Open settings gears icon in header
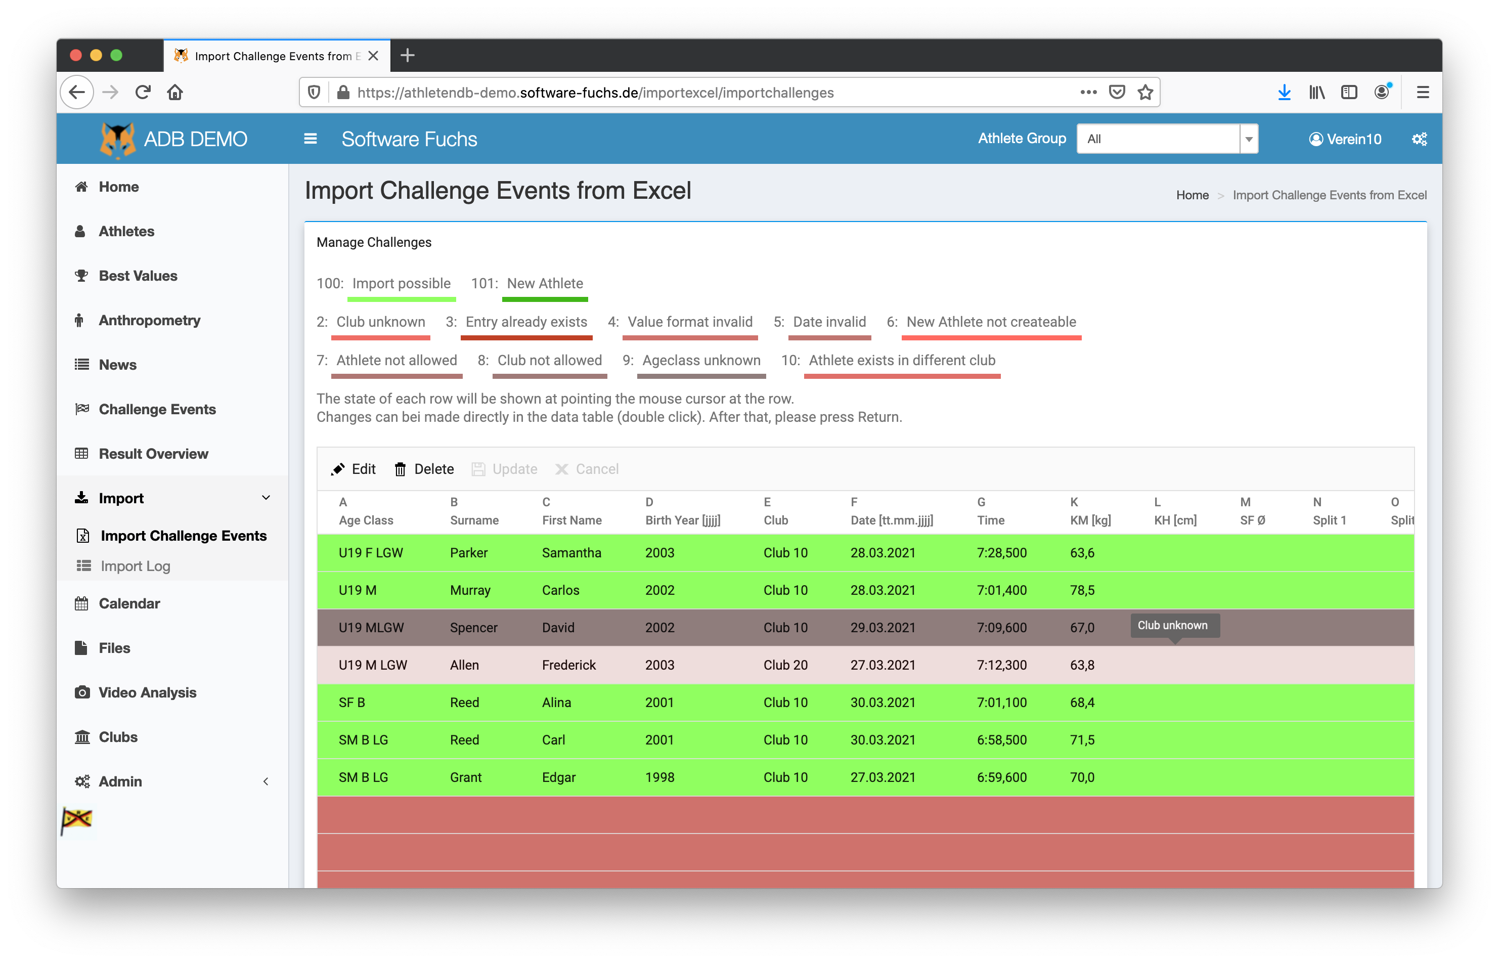 (1419, 139)
